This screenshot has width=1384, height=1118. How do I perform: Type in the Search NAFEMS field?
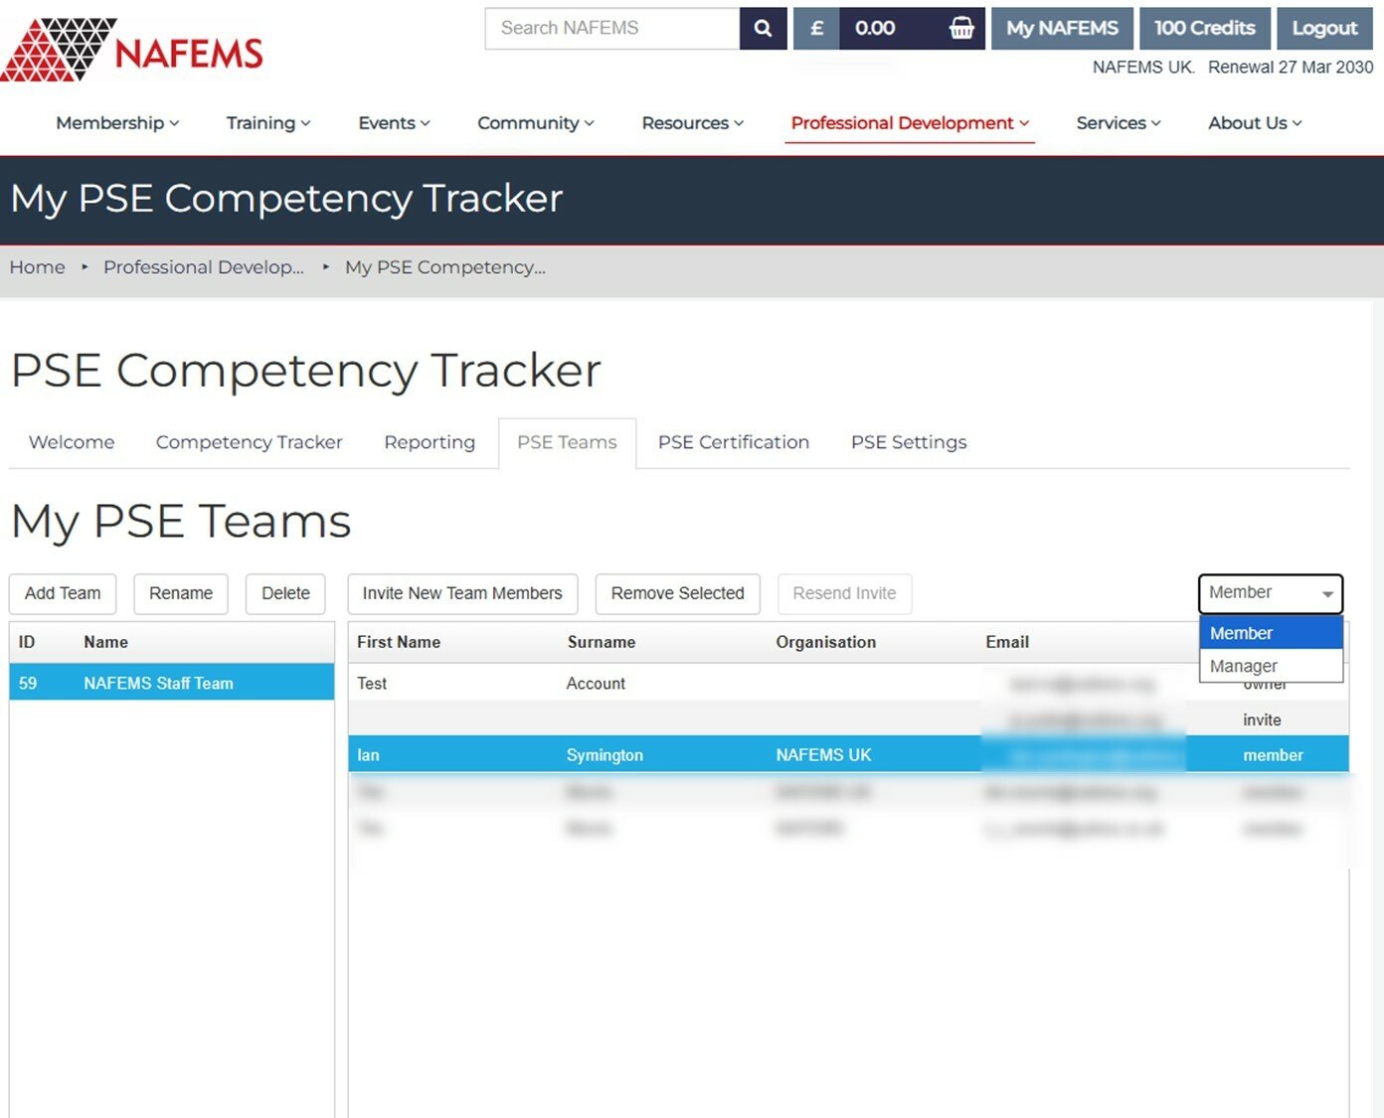[611, 29]
